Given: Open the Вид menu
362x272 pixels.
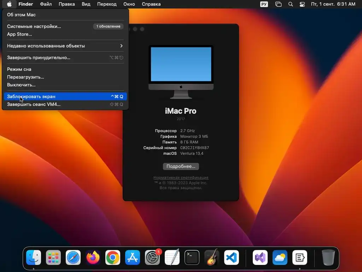Looking at the screenshot, I should pos(86,4).
